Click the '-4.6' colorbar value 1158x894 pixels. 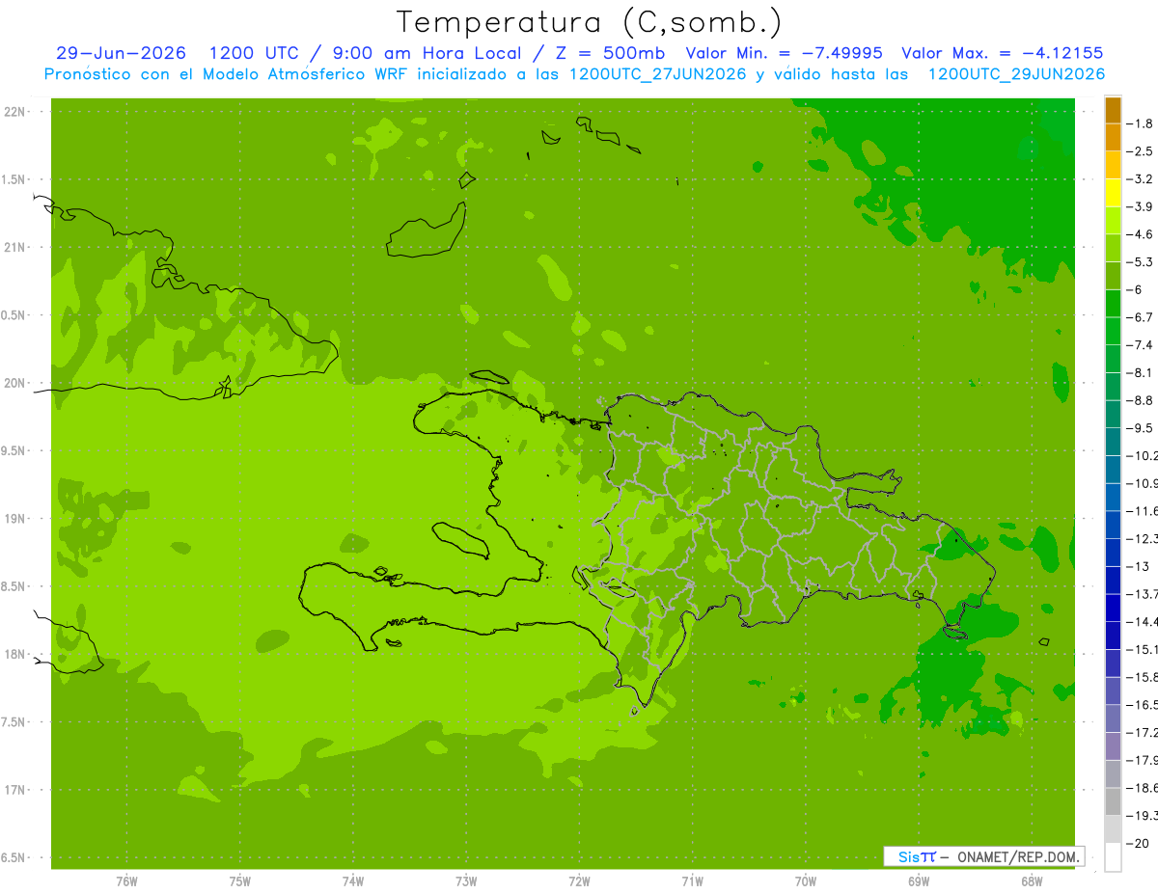[x=1141, y=234]
